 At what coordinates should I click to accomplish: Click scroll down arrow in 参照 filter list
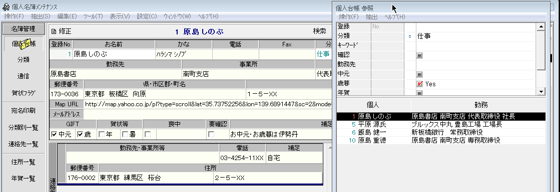coord(541,92)
